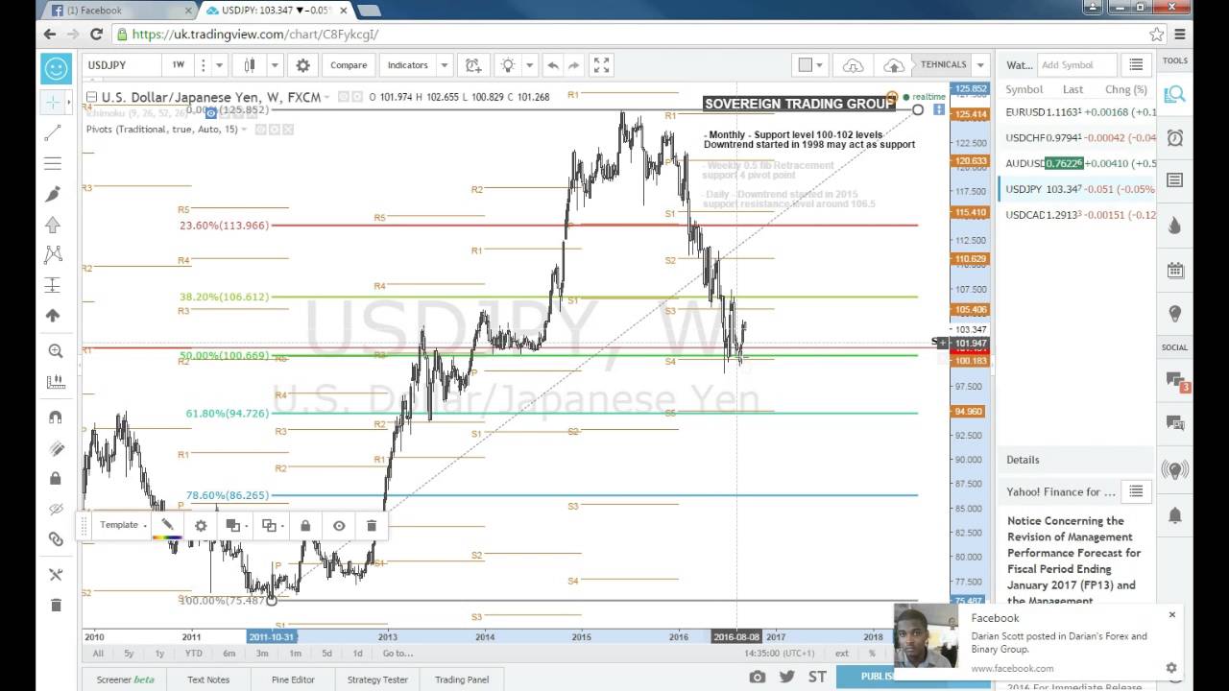
Task: Select the zoom in magnifier tool
Action: click(x=55, y=351)
